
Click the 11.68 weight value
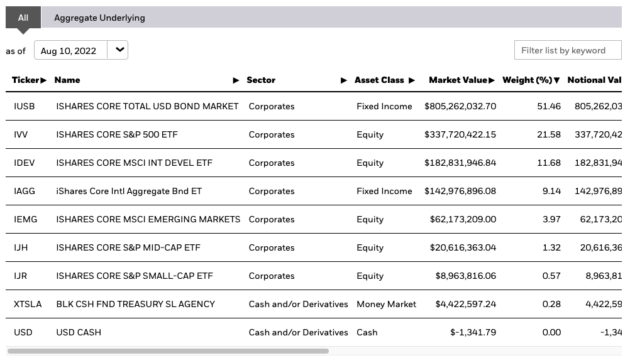549,163
